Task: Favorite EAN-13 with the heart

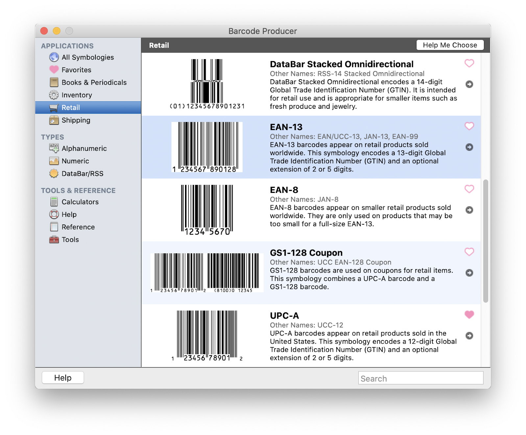Action: click(x=469, y=126)
